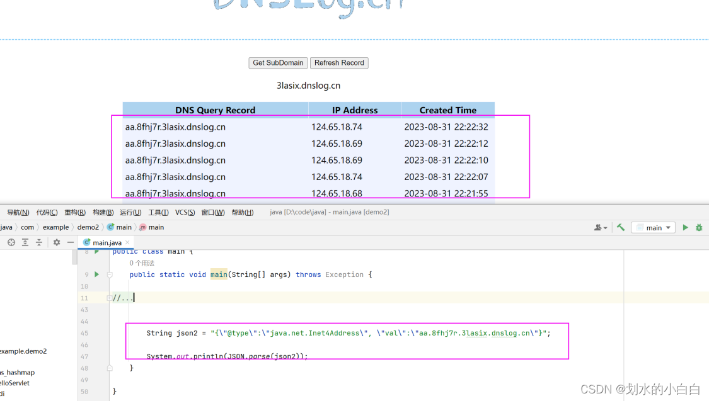This screenshot has width=709, height=401.
Task: Click the Build project hammer icon
Action: (621, 228)
